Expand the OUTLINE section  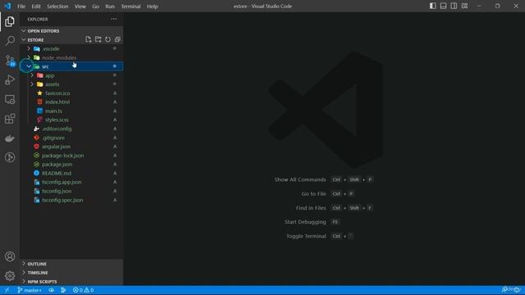click(x=71, y=264)
